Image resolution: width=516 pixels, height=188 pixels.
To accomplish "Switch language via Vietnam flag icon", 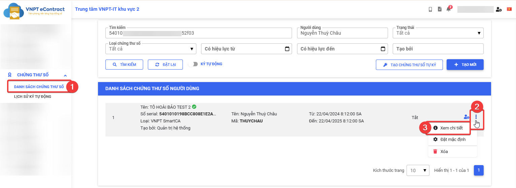I will point(509,9).
